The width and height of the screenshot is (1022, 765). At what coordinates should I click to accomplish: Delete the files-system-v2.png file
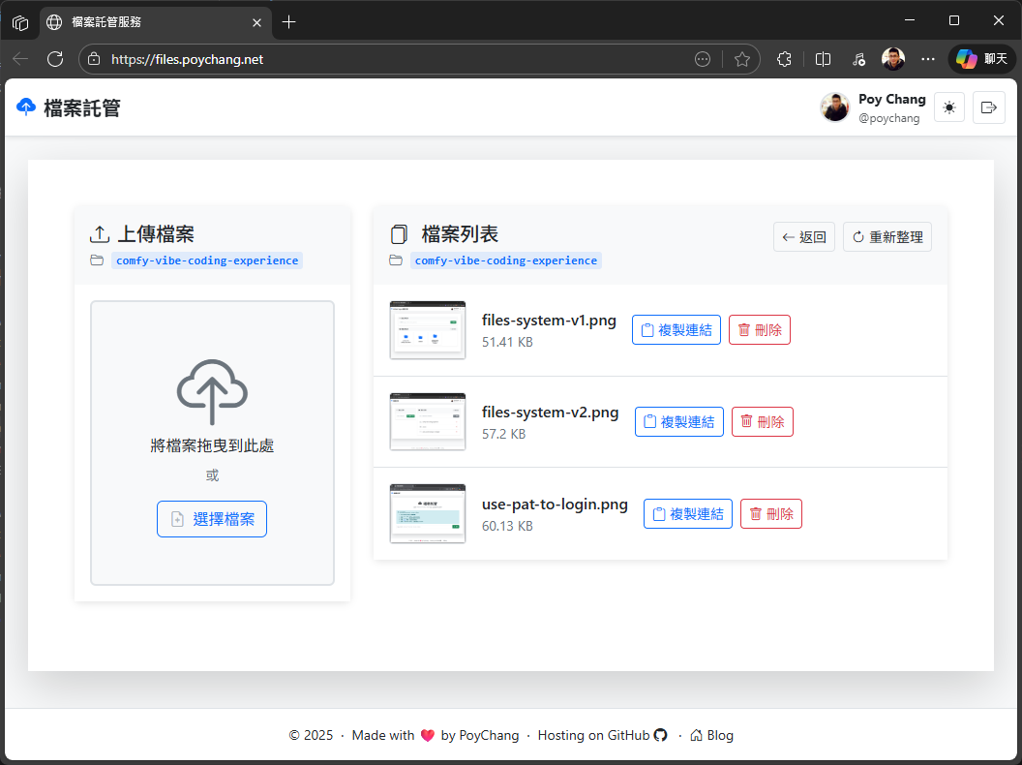[762, 422]
